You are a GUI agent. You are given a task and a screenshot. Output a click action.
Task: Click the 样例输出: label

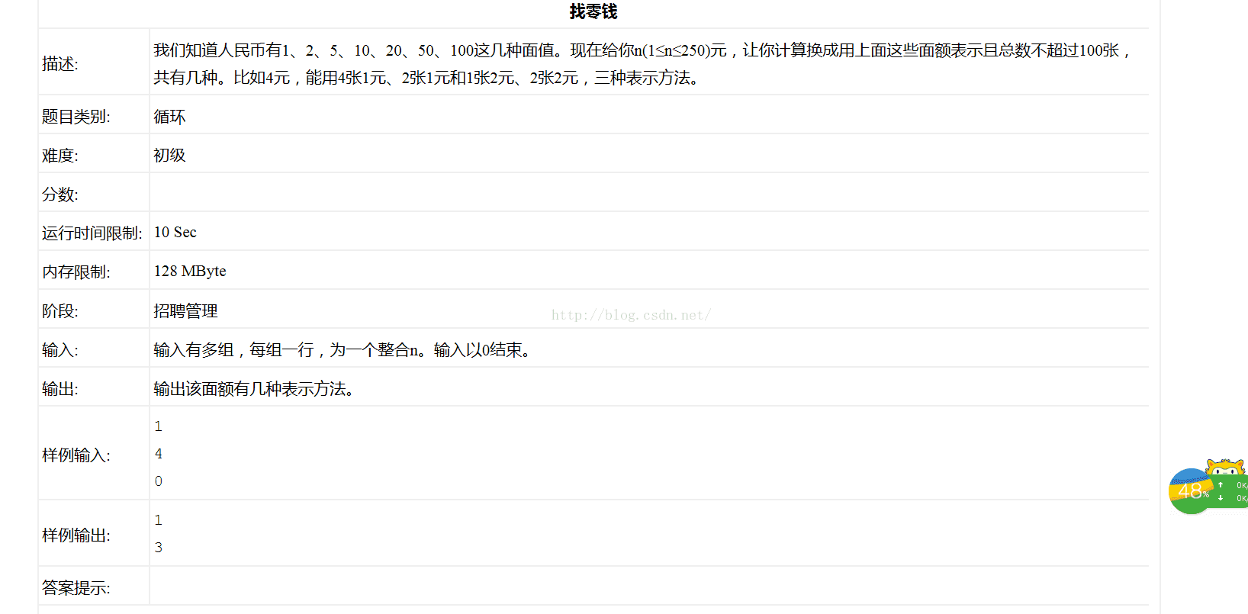coord(76,535)
